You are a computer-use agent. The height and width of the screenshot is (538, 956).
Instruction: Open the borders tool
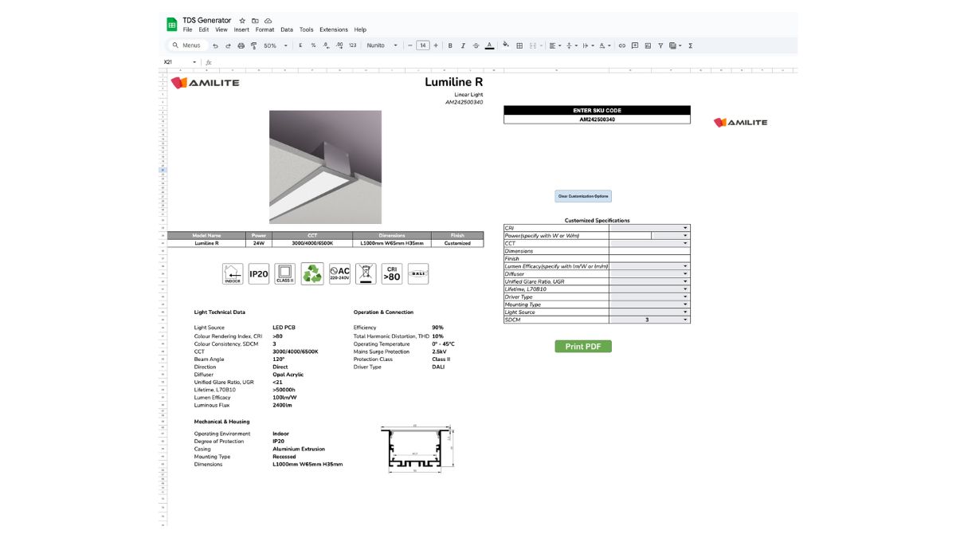(519, 45)
